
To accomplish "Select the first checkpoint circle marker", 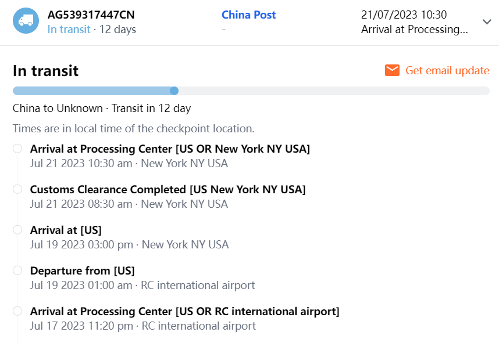I will tap(17, 149).
